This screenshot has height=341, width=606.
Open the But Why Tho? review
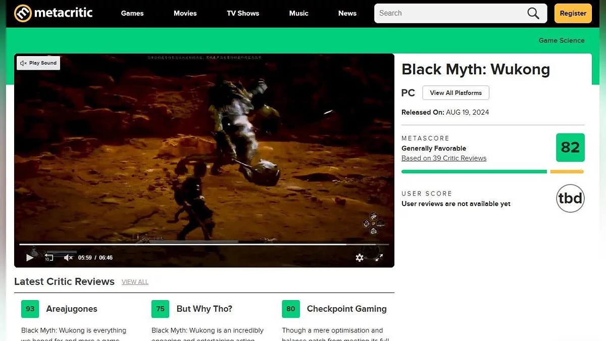205,309
